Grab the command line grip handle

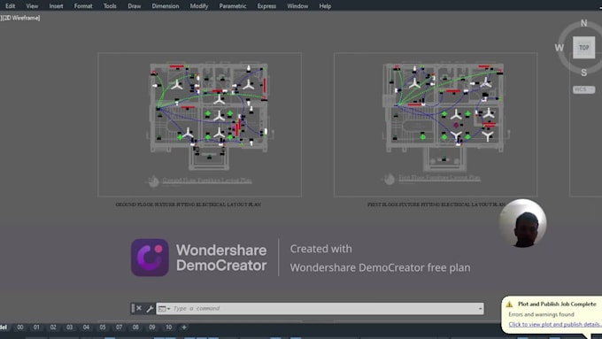coord(133,308)
